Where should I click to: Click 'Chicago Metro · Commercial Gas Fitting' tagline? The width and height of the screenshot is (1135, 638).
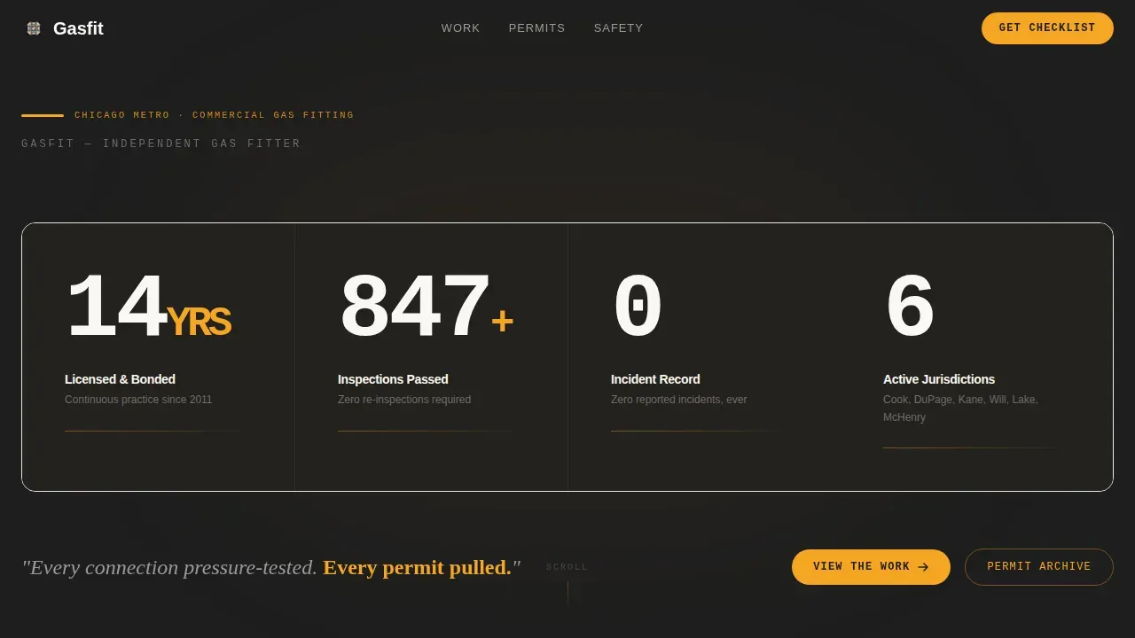(x=214, y=115)
